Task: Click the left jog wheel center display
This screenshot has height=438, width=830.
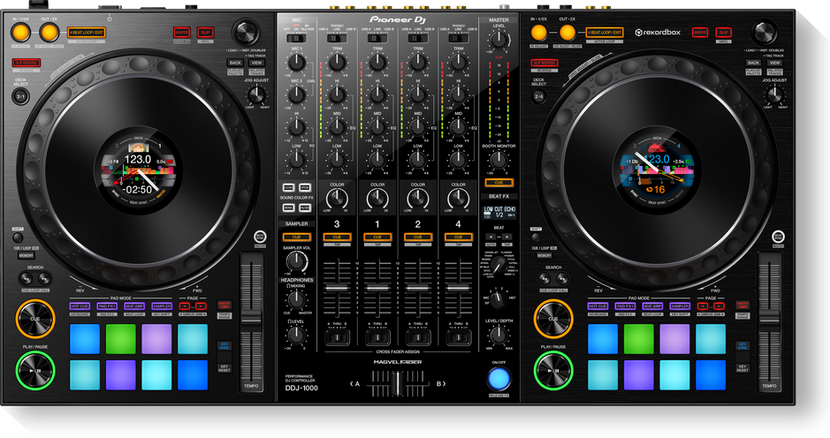Action: click(138, 170)
